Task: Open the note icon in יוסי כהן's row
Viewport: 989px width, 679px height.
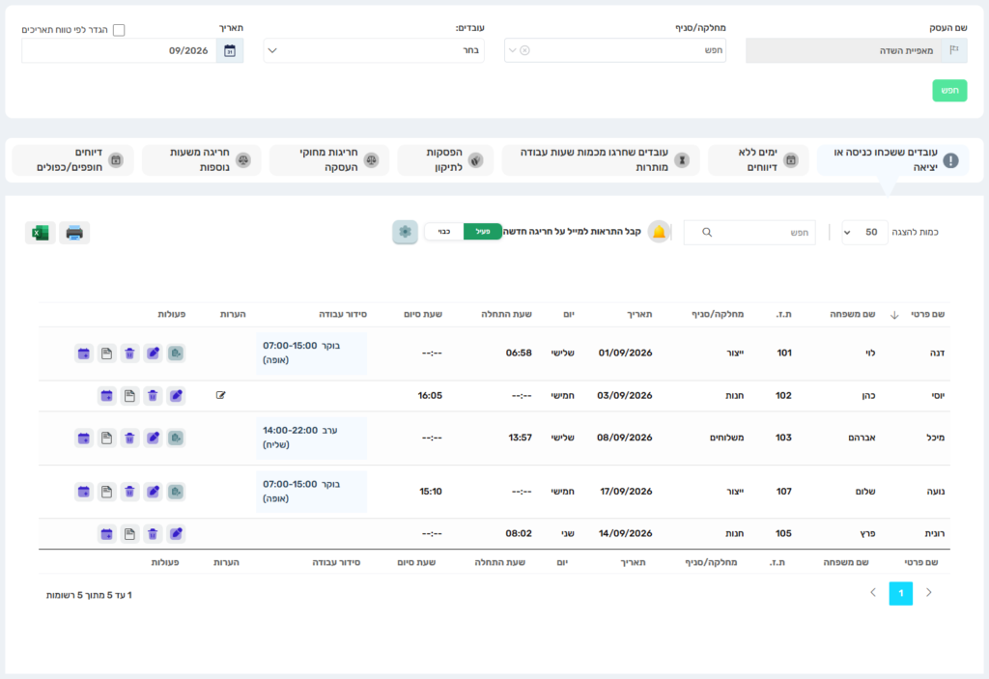Action: tap(221, 396)
